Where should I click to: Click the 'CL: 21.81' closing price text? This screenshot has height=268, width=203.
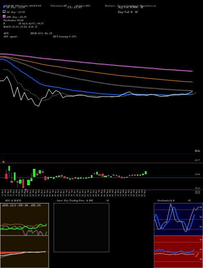click(75, 7)
